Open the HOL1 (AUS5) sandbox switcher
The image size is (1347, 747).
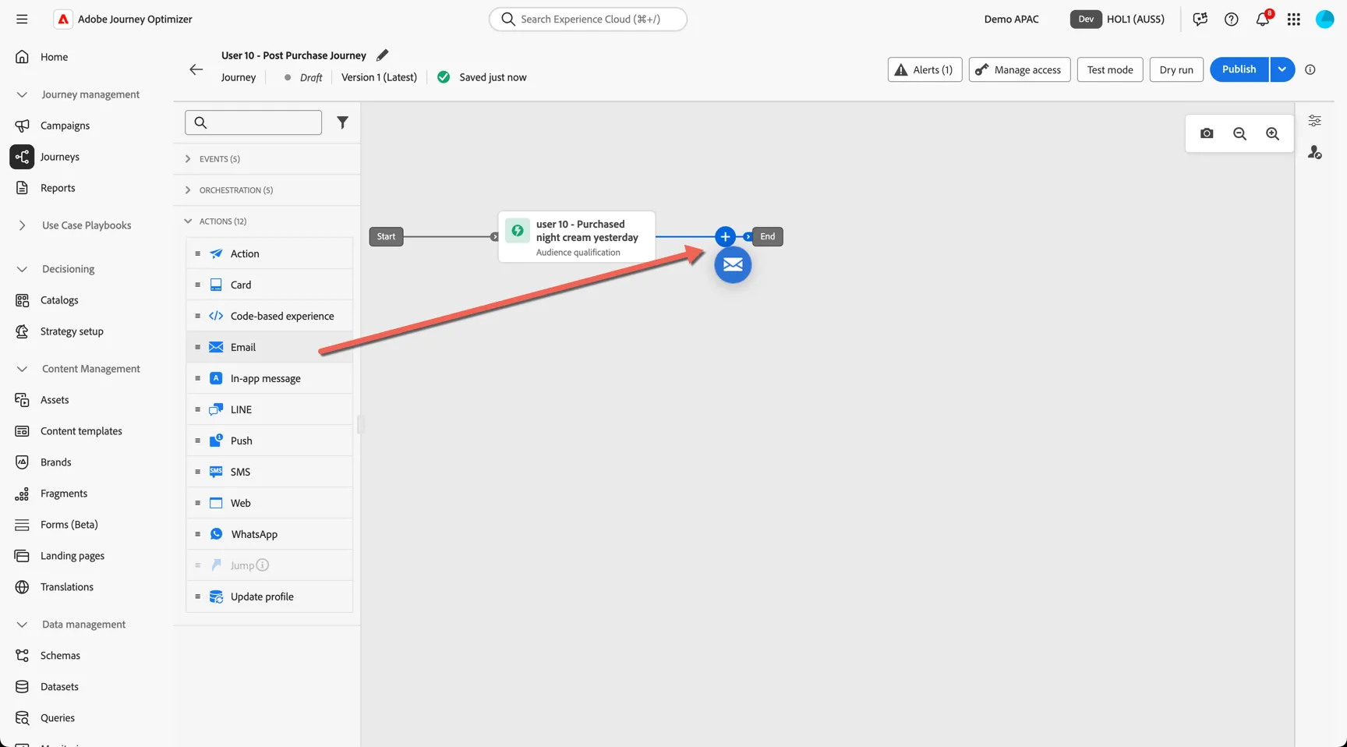pyautogui.click(x=1118, y=19)
